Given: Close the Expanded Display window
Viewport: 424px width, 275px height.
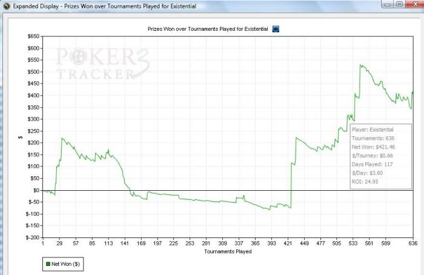Looking at the screenshot, I should coord(416,4).
